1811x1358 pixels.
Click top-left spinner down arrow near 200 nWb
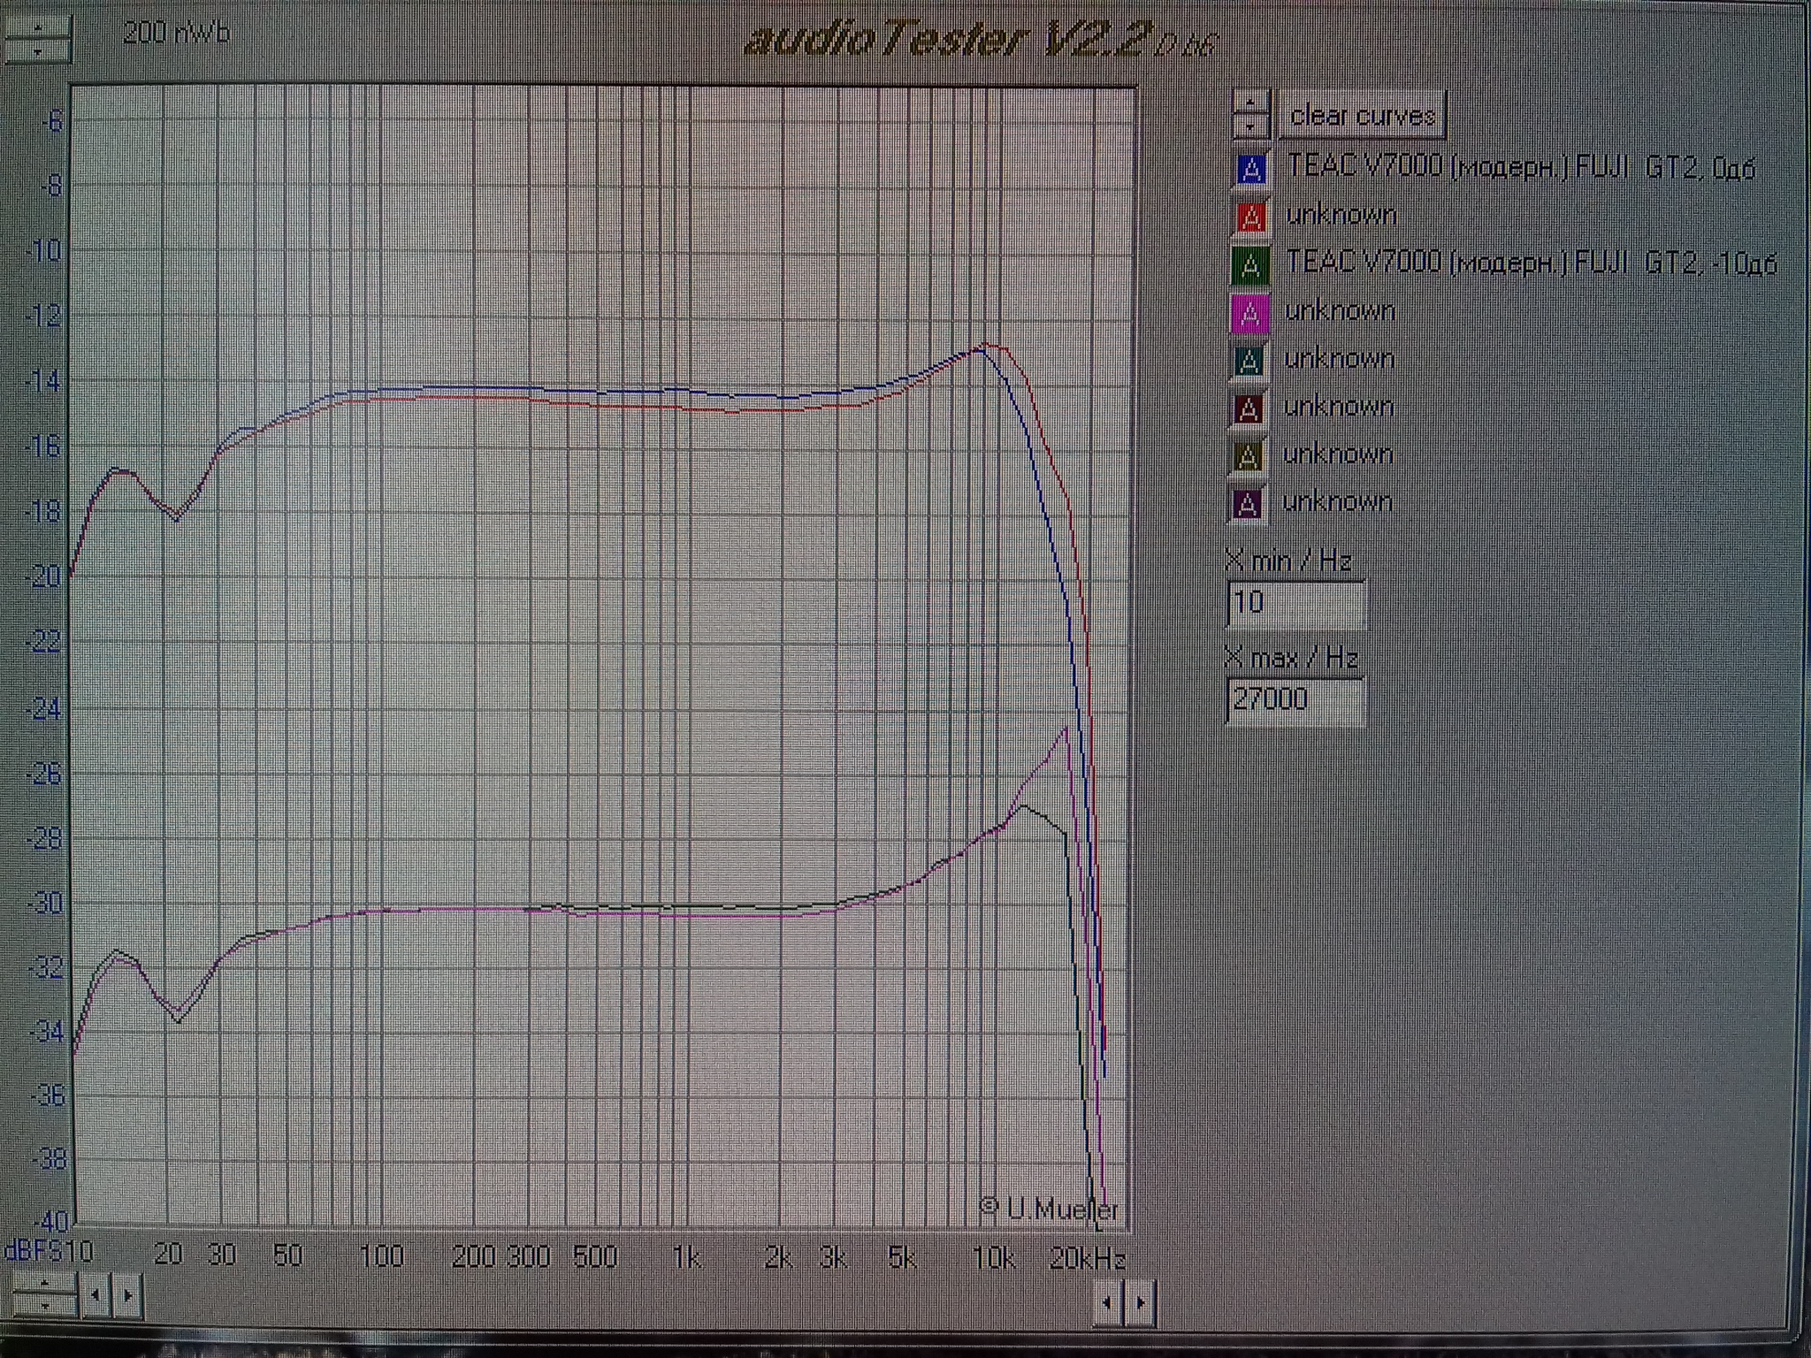37,51
